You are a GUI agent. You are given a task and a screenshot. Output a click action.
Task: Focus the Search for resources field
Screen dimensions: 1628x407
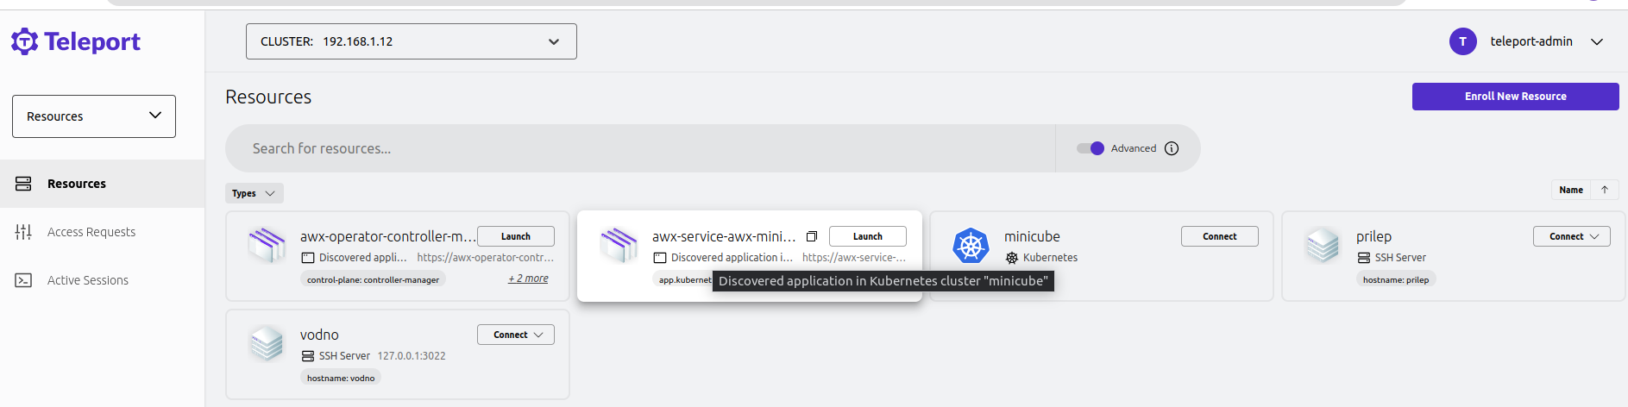tap(640, 148)
